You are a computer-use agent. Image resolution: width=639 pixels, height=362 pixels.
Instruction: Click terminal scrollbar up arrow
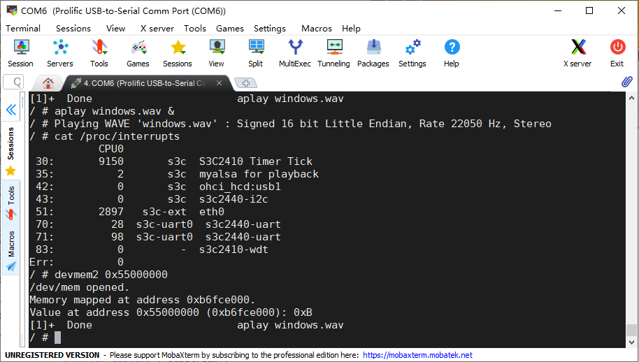pyautogui.click(x=631, y=98)
